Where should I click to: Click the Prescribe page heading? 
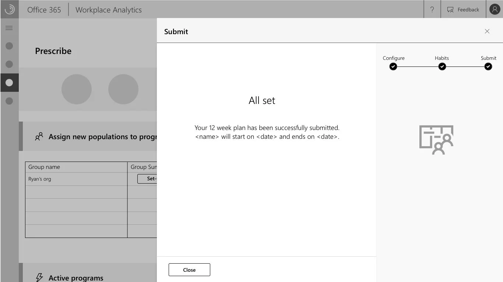tap(53, 51)
